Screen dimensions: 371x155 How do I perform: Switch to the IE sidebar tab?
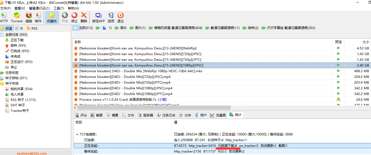click(x=19, y=28)
